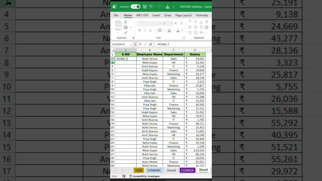Click Align Right icon
Screen dimensions: 322x181
[201, 27]
